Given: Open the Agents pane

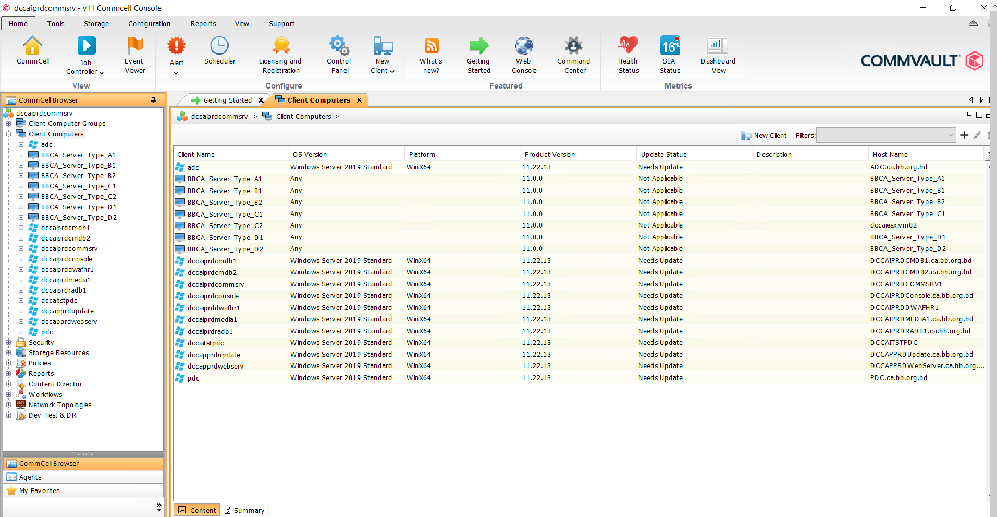Looking at the screenshot, I should pos(83,477).
